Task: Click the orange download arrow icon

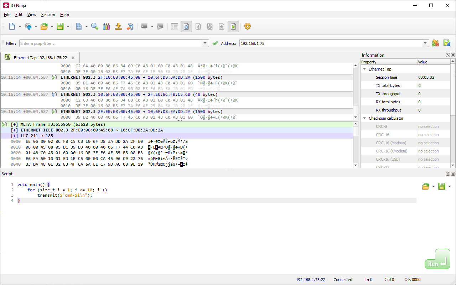Action: [118, 26]
